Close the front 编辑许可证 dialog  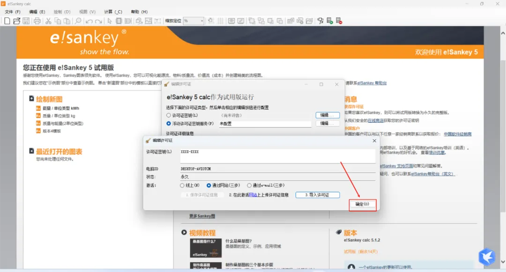[374, 140]
